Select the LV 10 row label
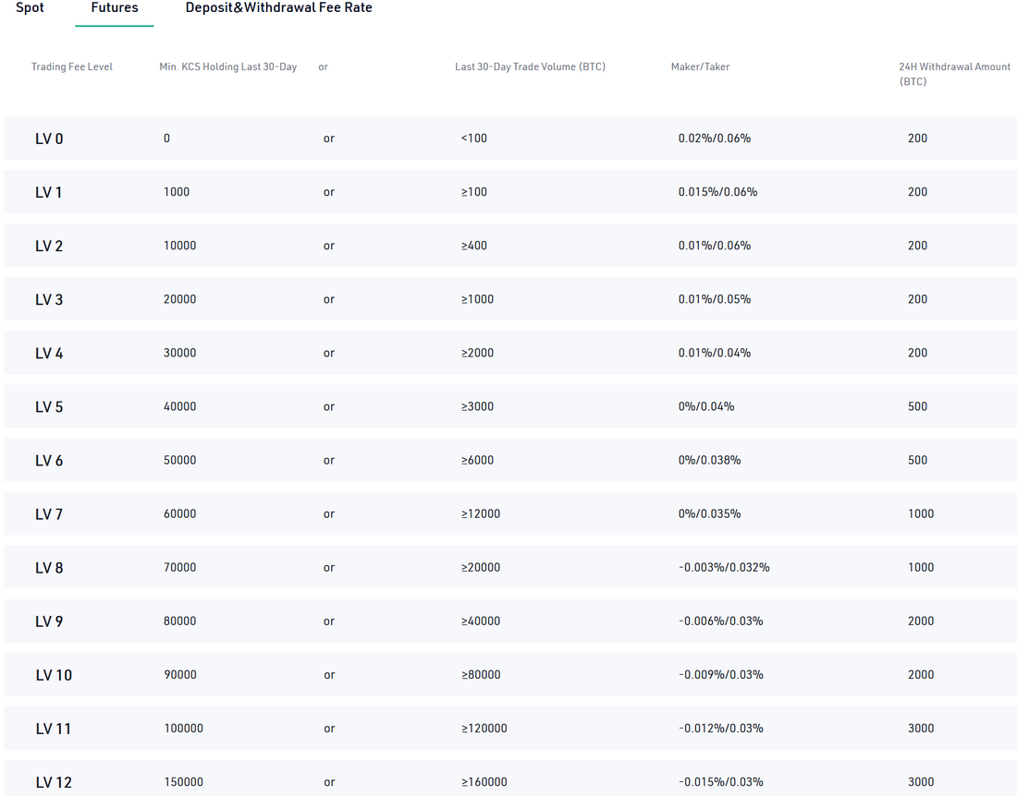The height and width of the screenshot is (796, 1017). (x=54, y=676)
